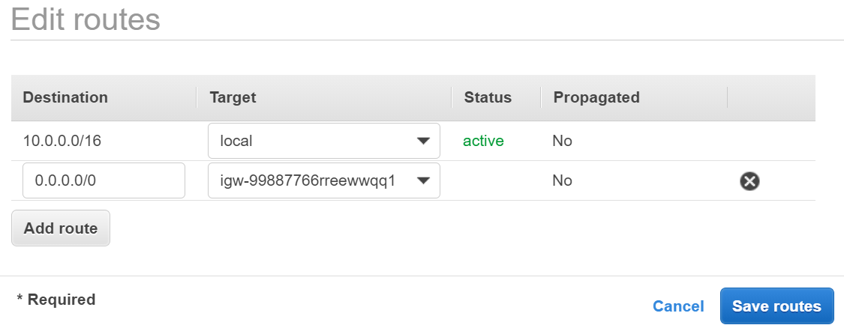
Task: Click the empty last column header cell
Action: (x=770, y=97)
